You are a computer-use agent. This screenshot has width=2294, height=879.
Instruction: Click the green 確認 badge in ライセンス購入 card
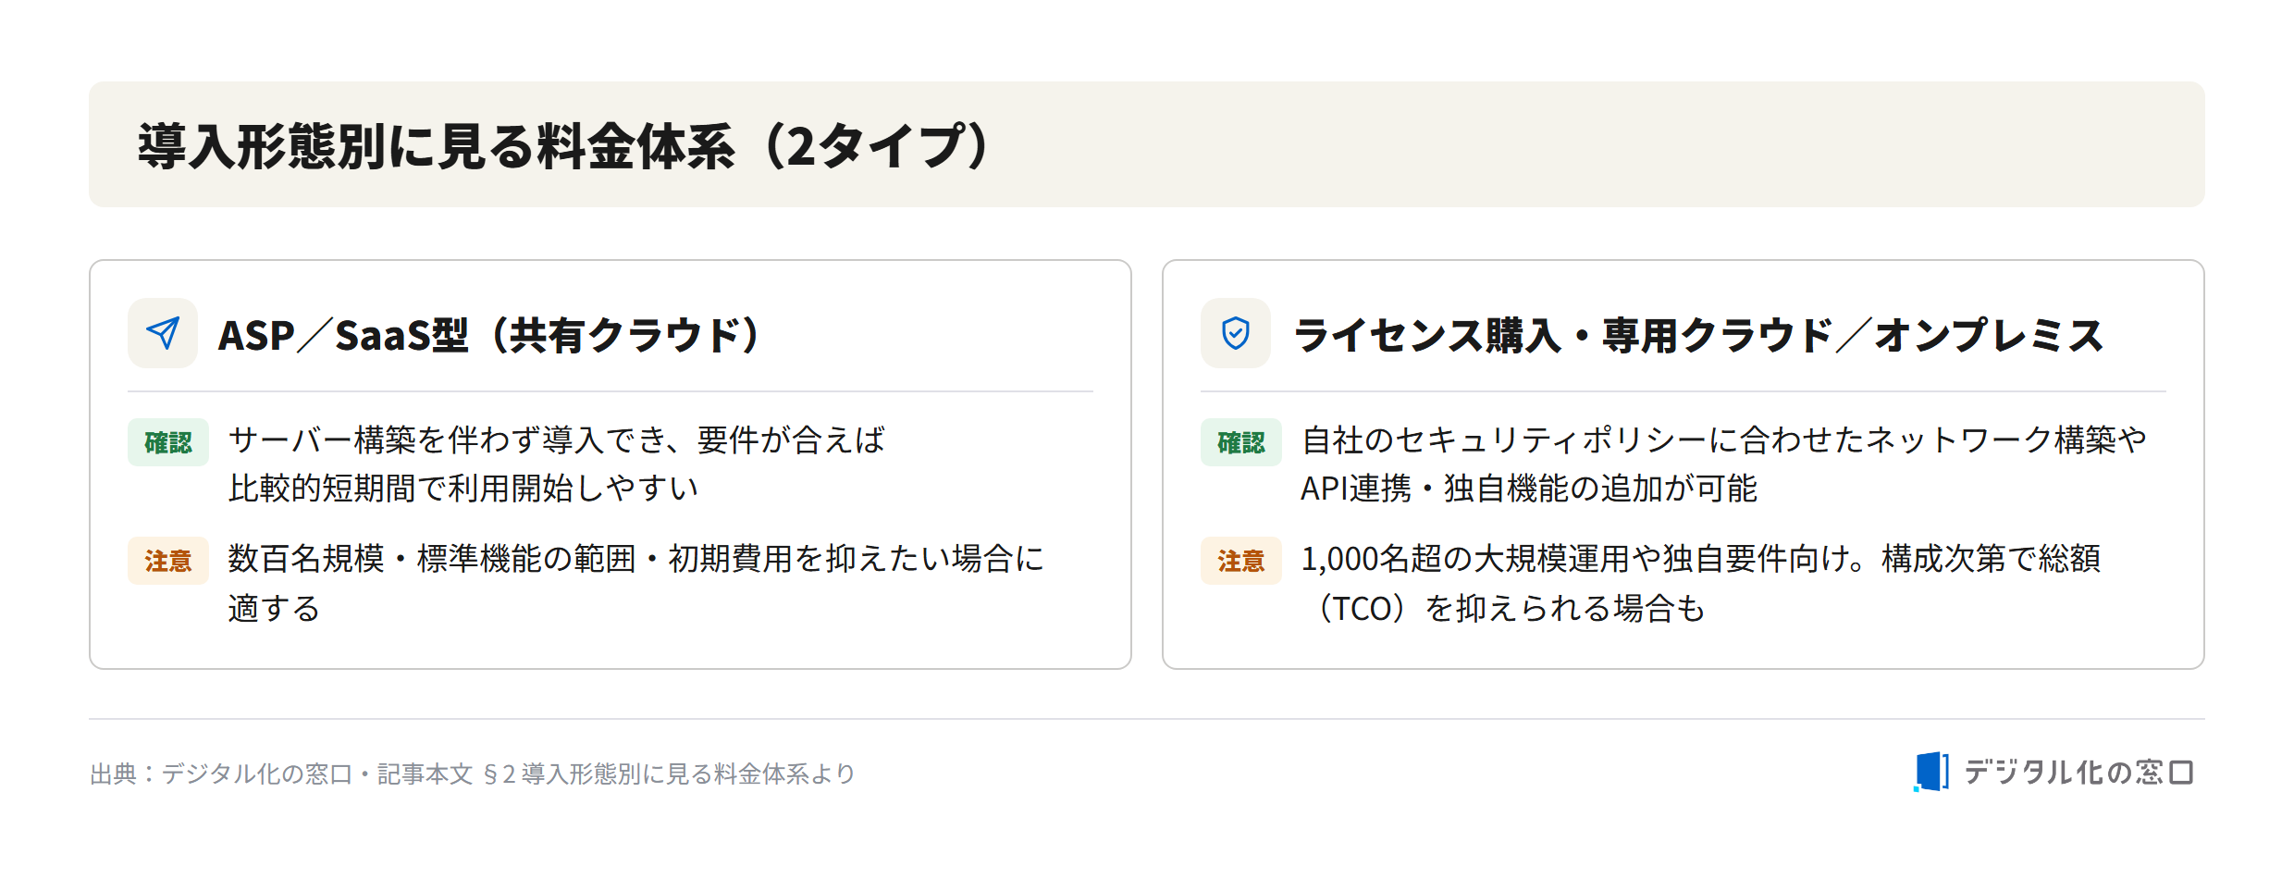coord(1241,442)
